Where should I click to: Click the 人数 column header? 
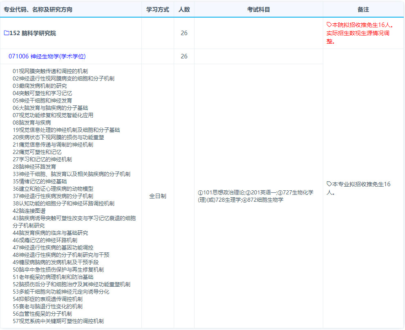[x=184, y=9]
